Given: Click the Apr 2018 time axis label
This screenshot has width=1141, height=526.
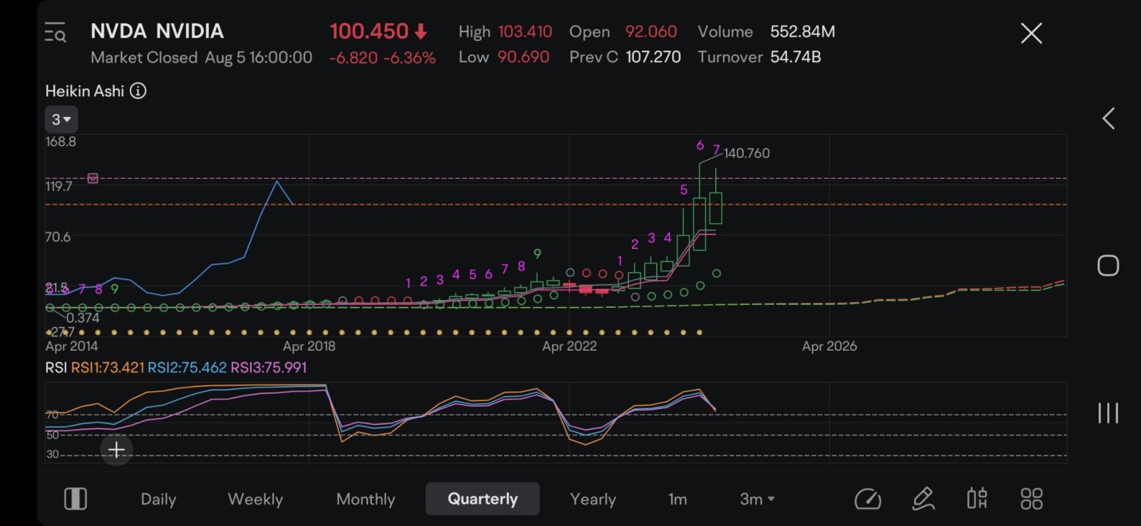Looking at the screenshot, I should (x=309, y=346).
